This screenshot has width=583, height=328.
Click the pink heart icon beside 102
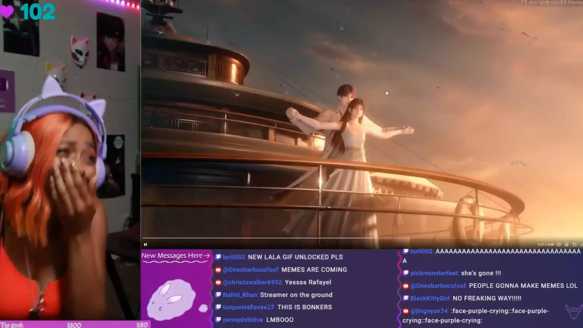tap(7, 11)
